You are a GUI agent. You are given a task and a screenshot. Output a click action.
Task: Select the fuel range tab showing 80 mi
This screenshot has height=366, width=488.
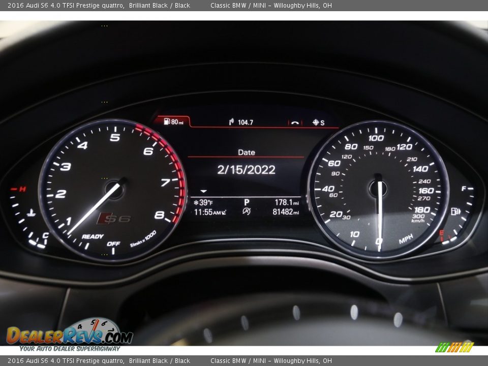(x=172, y=121)
